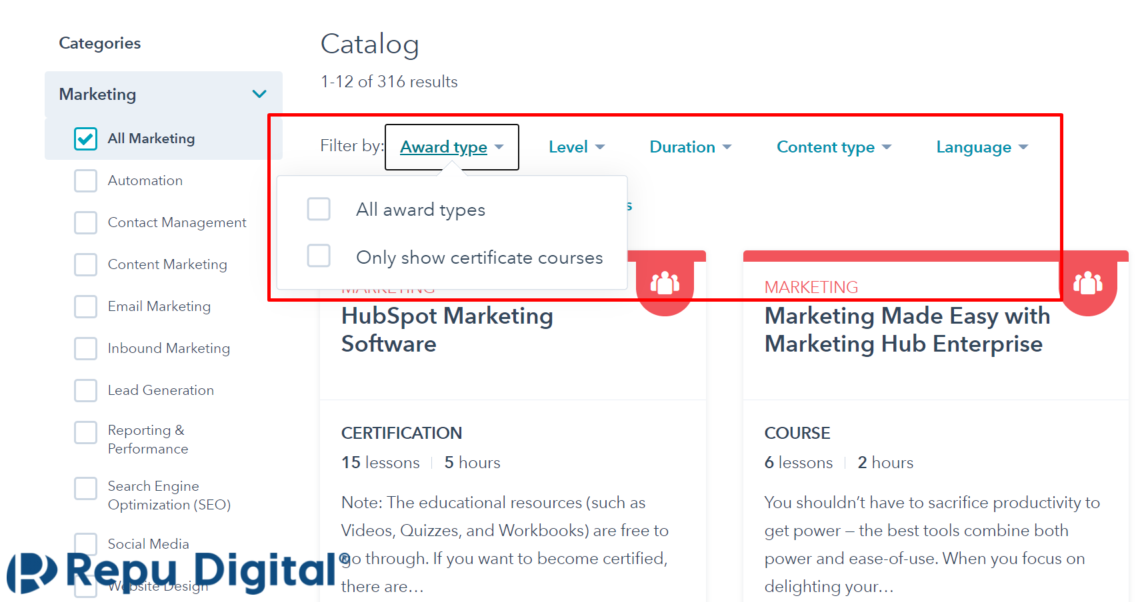Click the 6 lessons text

tap(799, 463)
